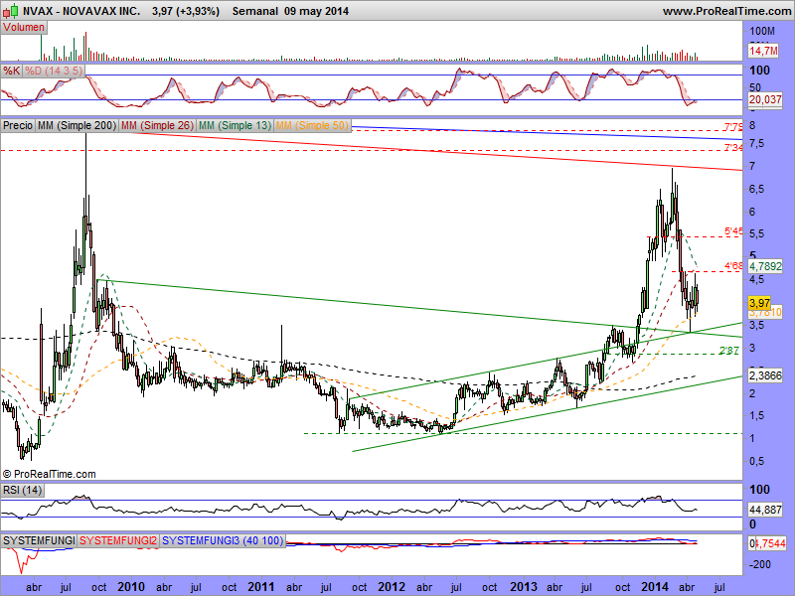Select the SYSTEMFUNGI2 indicator label
This screenshot has width=795, height=596.
pos(118,540)
